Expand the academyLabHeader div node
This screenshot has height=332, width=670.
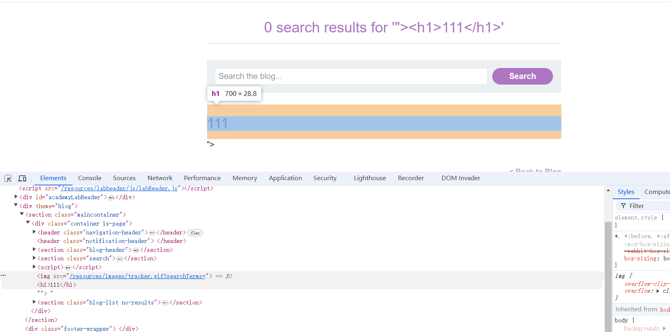(x=16, y=197)
